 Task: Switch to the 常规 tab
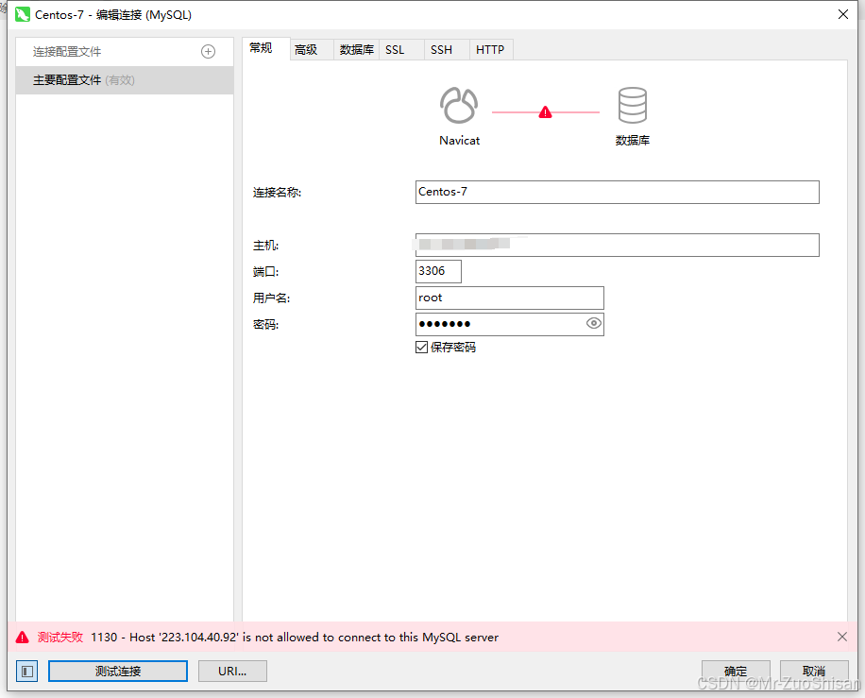(x=266, y=48)
